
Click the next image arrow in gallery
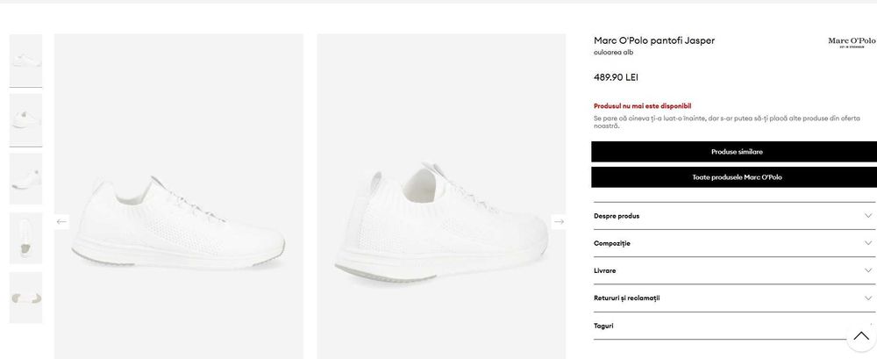coord(559,221)
